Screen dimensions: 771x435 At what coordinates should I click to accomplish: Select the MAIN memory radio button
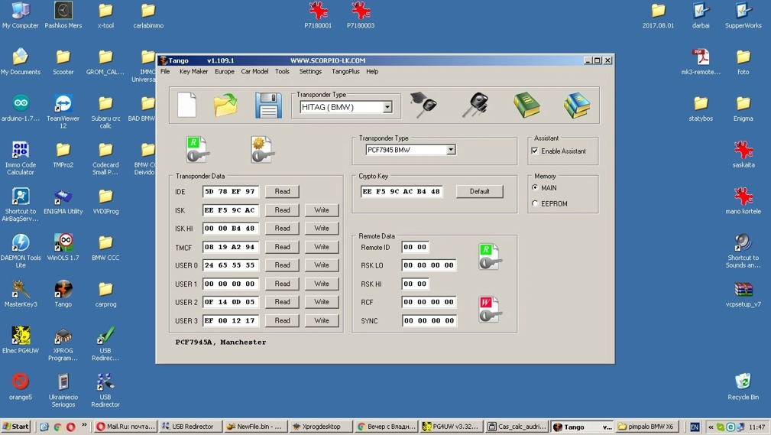(x=535, y=187)
